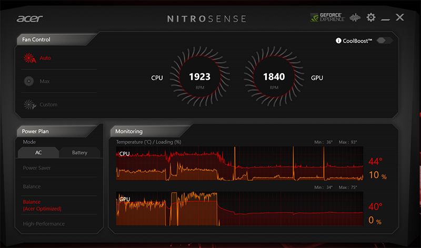
Task: Select the plain Balance power plan
Action: click(32, 187)
